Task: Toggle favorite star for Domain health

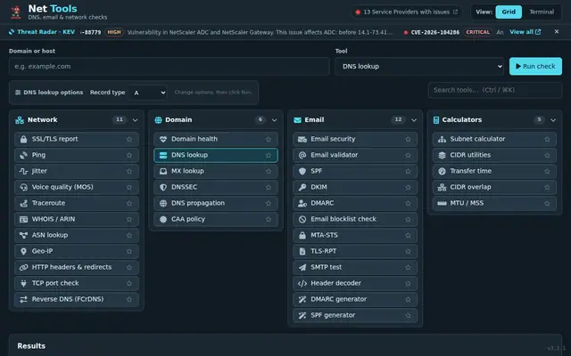Action: click(269, 139)
